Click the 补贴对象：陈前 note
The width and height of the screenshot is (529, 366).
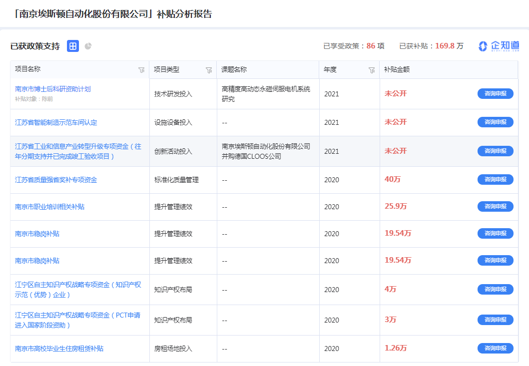34,99
